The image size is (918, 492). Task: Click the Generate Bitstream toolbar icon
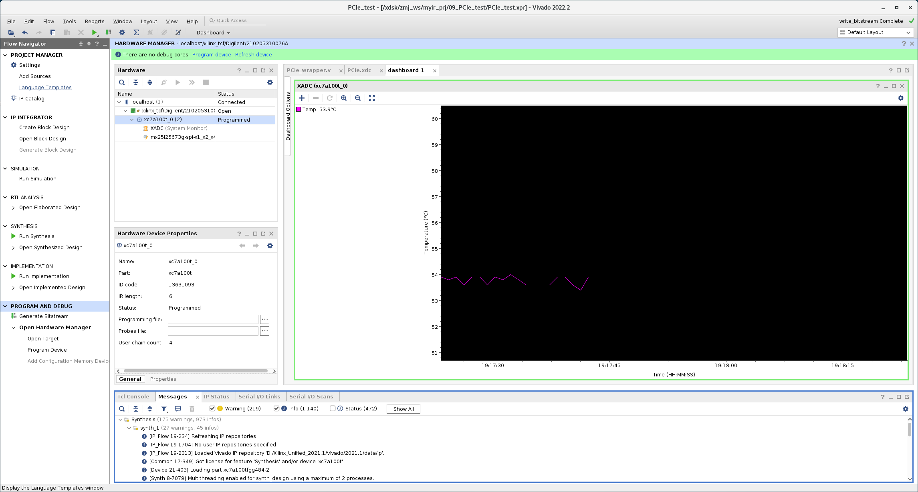(x=108, y=32)
